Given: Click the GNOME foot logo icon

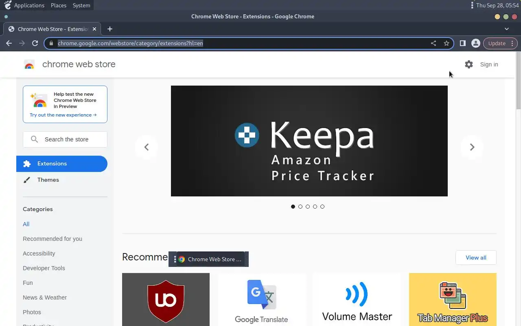Looking at the screenshot, I should [7, 5].
